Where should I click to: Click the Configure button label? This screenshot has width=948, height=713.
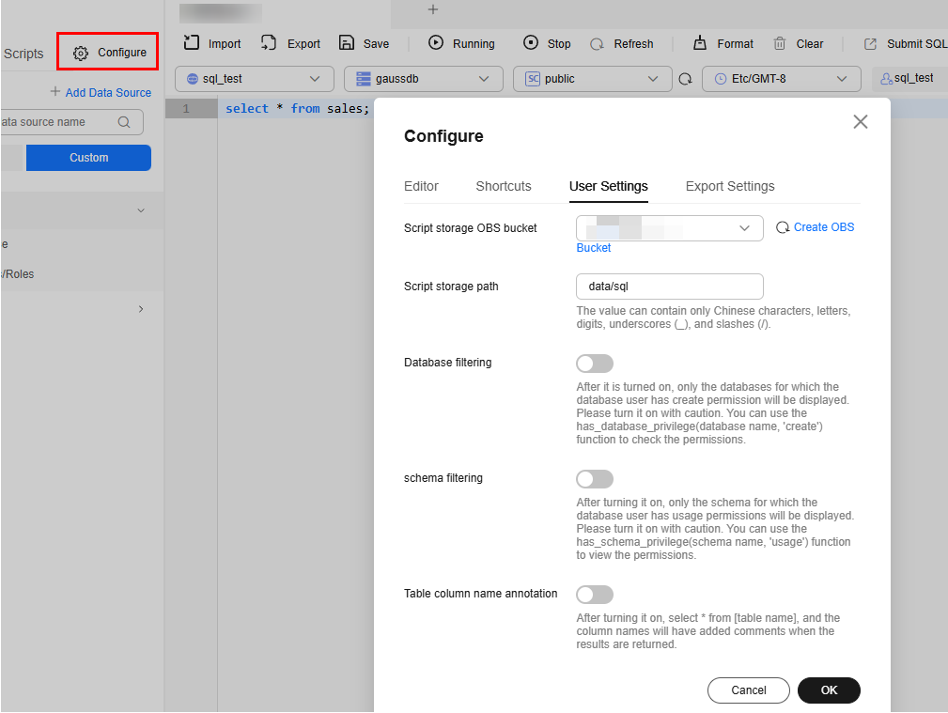[x=122, y=53]
